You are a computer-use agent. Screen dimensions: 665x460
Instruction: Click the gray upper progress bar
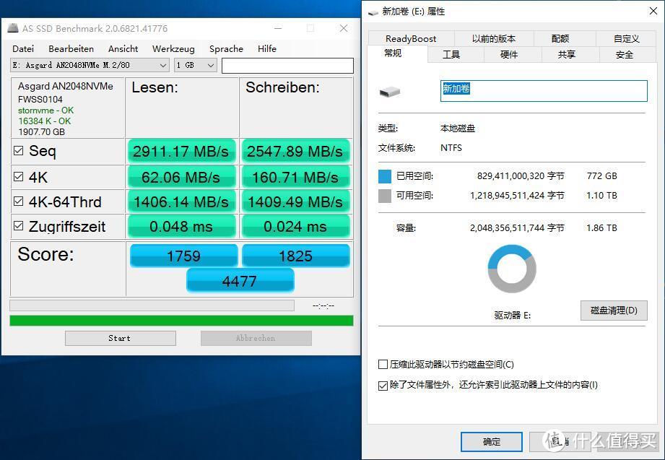tap(152, 305)
